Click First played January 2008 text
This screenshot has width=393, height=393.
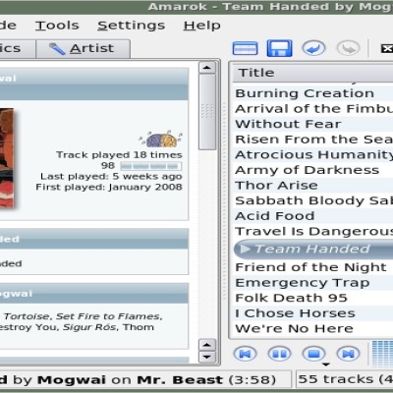tap(109, 188)
